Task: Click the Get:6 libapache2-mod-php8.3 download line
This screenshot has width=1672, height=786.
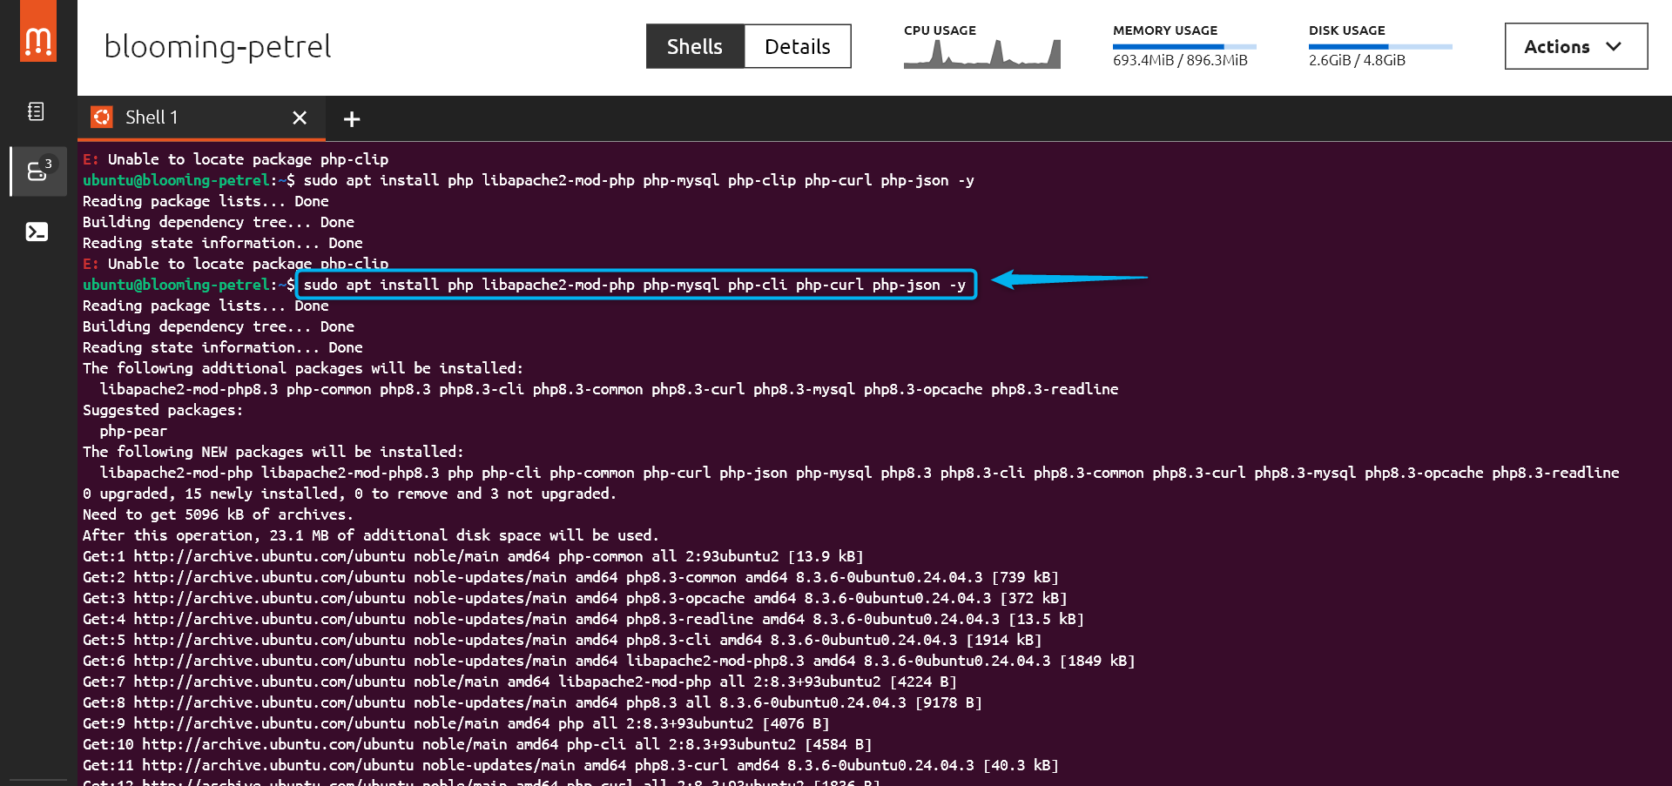Action: [609, 661]
